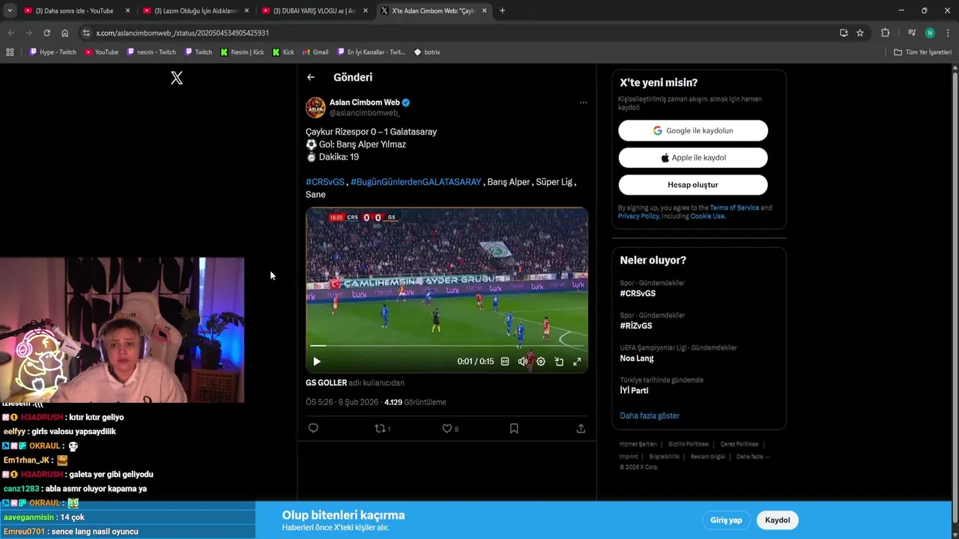The height and width of the screenshot is (539, 959).
Task: Click the address bar URL
Action: [x=182, y=33]
